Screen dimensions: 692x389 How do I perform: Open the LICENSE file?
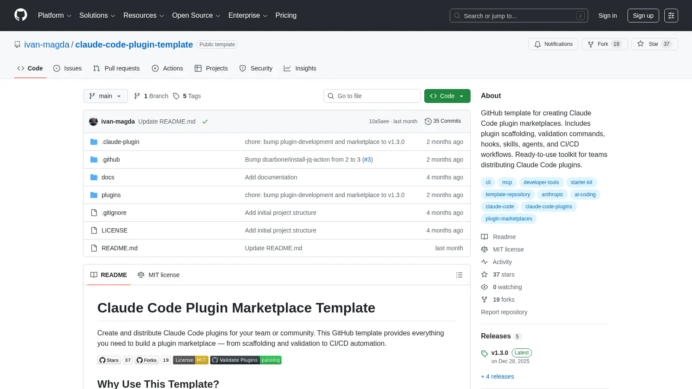115,230
